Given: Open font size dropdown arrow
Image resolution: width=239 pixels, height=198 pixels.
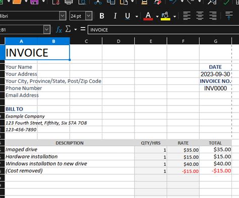Looking at the screenshot, I should [x=89, y=16].
